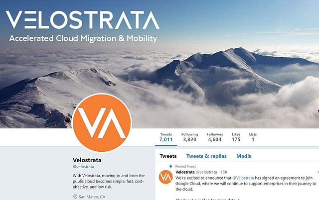Viewport: 319px width, 200px height.
Task: Switch to the Media tab
Action: 244,156
